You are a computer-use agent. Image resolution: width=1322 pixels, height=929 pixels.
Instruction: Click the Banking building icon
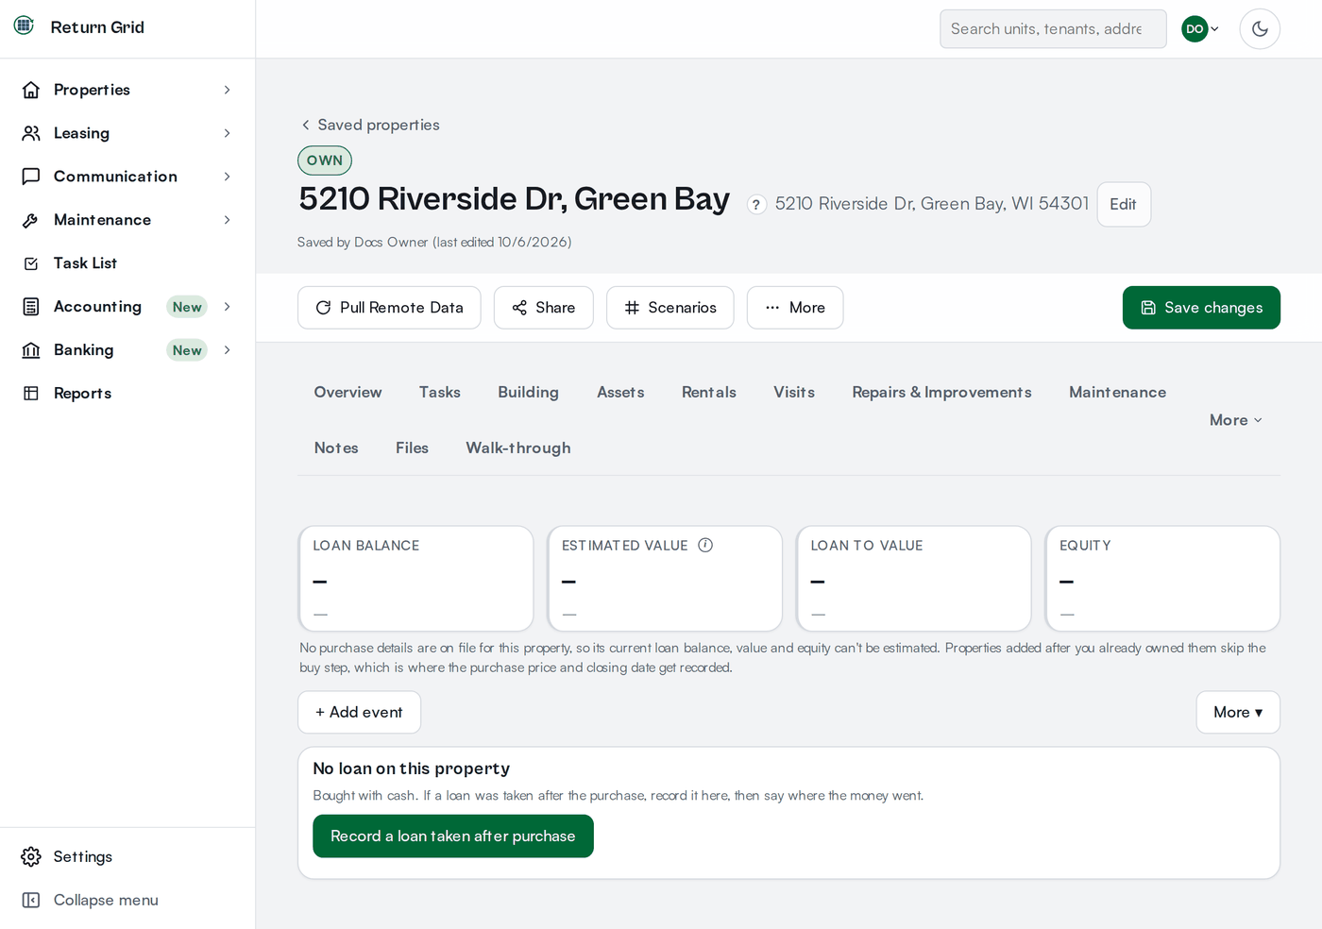(31, 350)
